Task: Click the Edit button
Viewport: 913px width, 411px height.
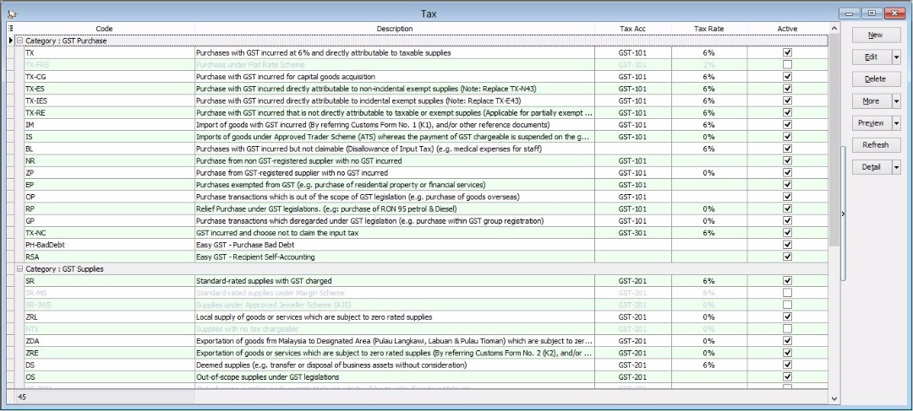Action: click(871, 57)
